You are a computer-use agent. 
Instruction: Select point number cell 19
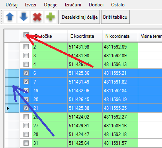point(50,91)
